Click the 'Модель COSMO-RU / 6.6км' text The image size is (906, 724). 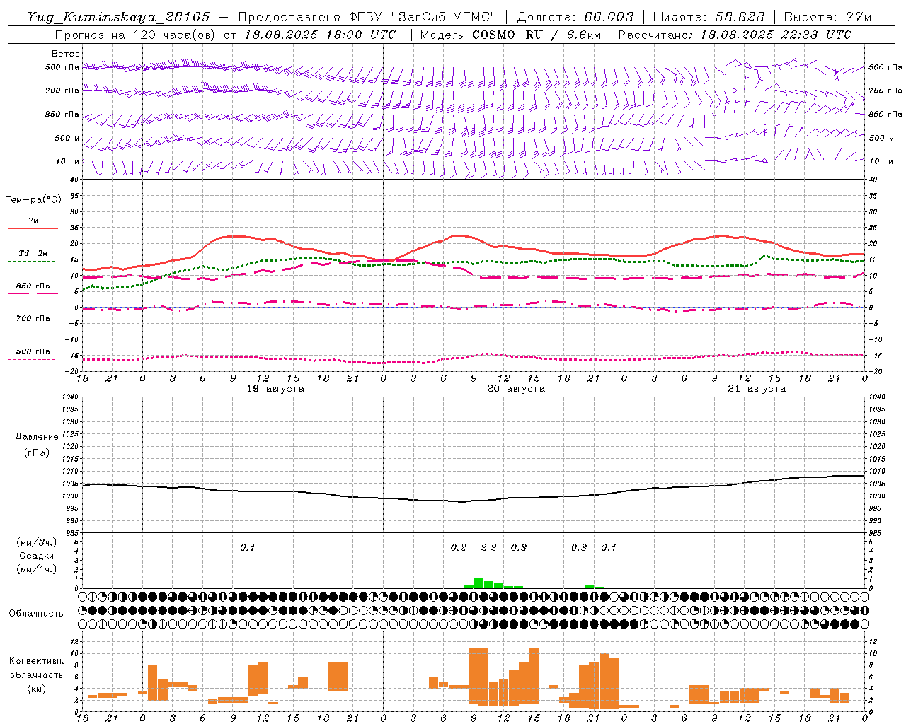pyautogui.click(x=510, y=35)
